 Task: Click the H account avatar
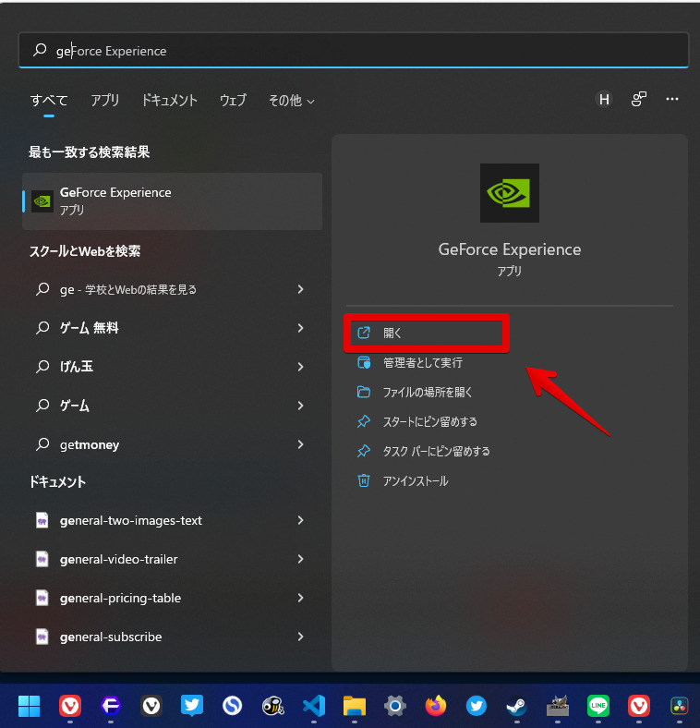[x=604, y=99]
